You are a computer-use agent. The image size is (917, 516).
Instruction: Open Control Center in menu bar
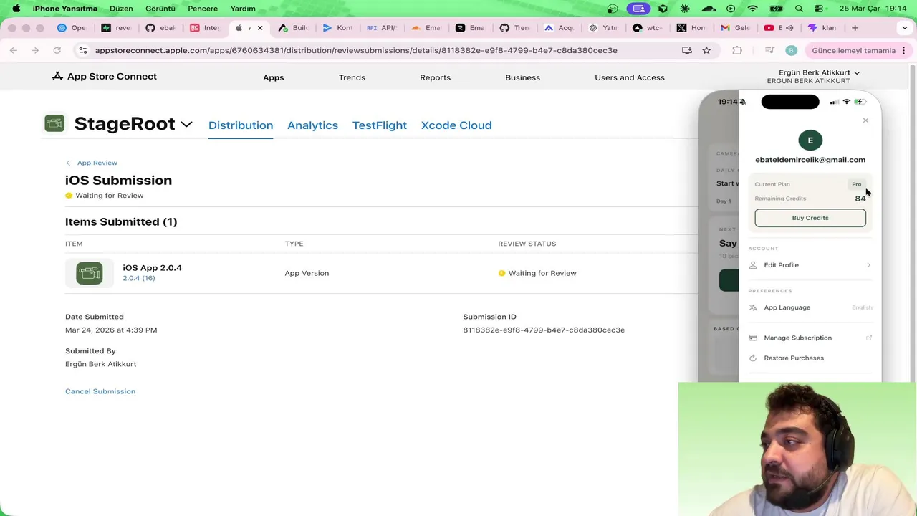tap(819, 9)
